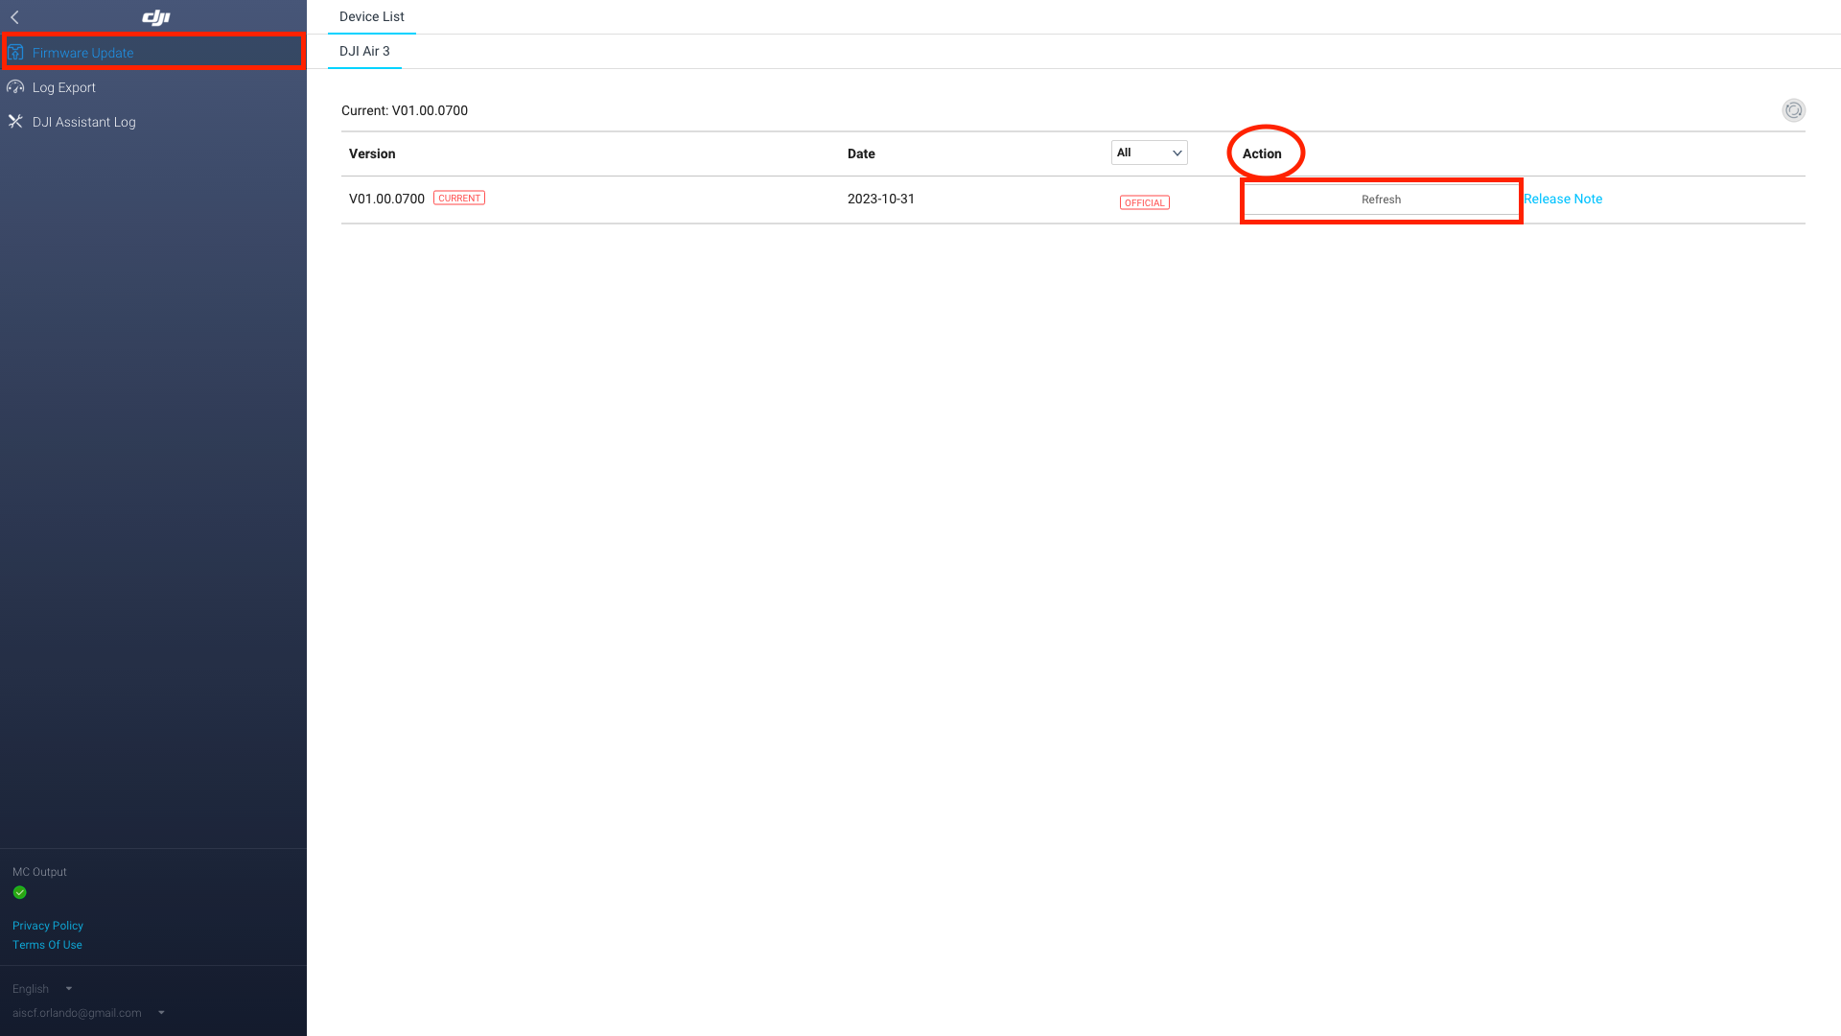The width and height of the screenshot is (1841, 1036).
Task: Click the green MC Output status indicator
Action: pos(19,893)
